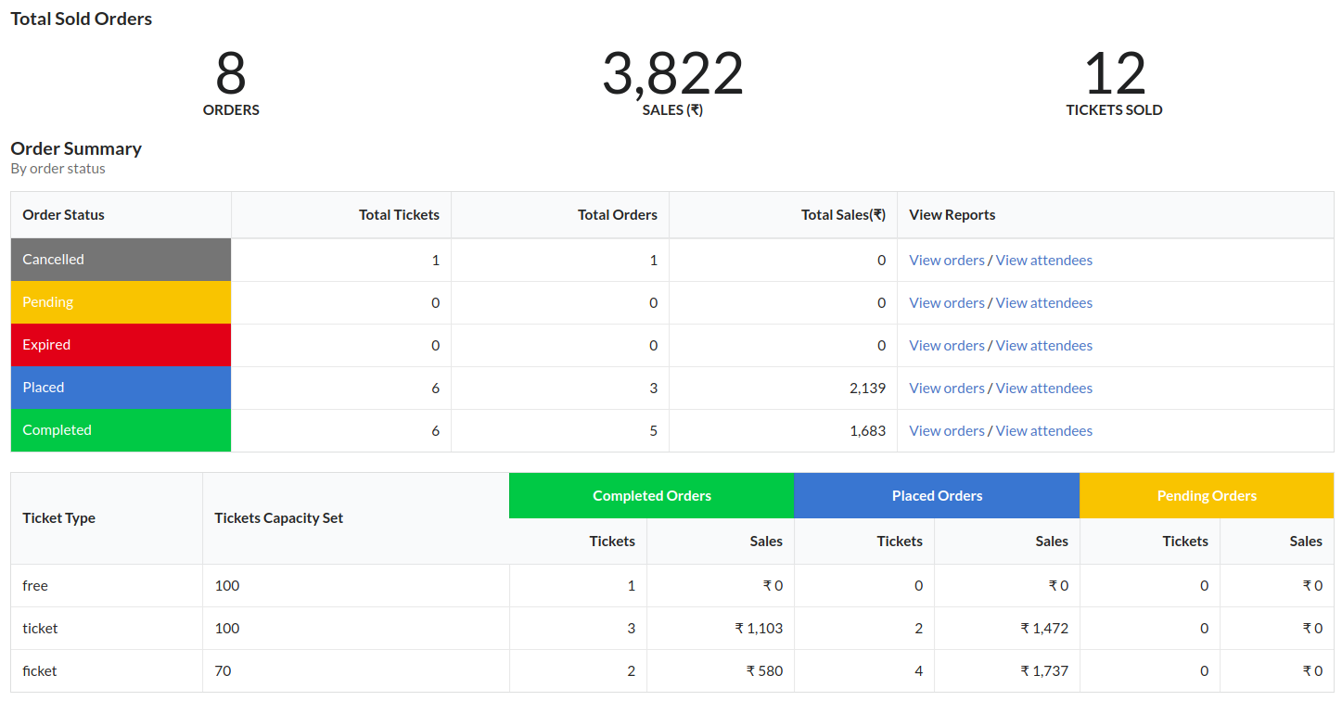Open View orders for Cancelled status

[x=947, y=261]
